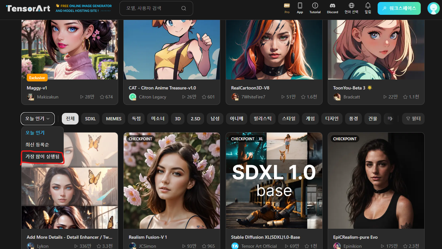Select the 스타일 category tag

[x=288, y=119]
